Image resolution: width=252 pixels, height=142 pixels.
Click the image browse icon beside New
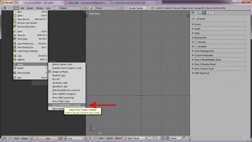32,138
